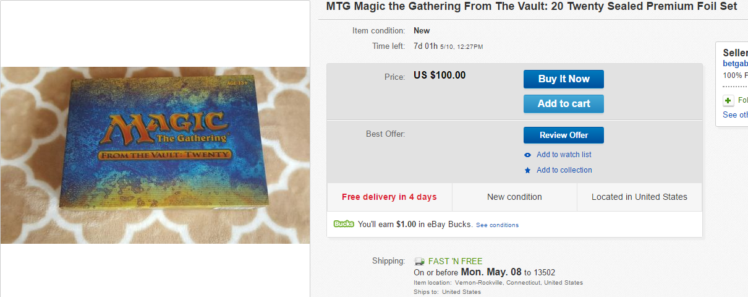The image size is (748, 297).
Task: Select the Add to collection link
Action: pyautogui.click(x=564, y=170)
